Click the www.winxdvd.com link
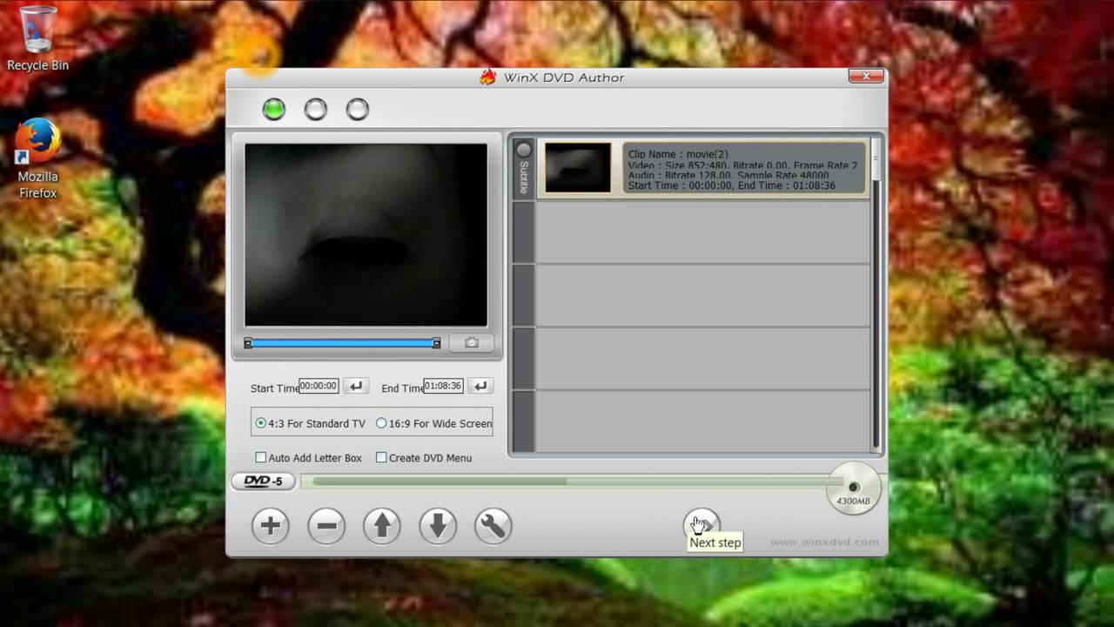This screenshot has height=627, width=1114. click(x=824, y=542)
